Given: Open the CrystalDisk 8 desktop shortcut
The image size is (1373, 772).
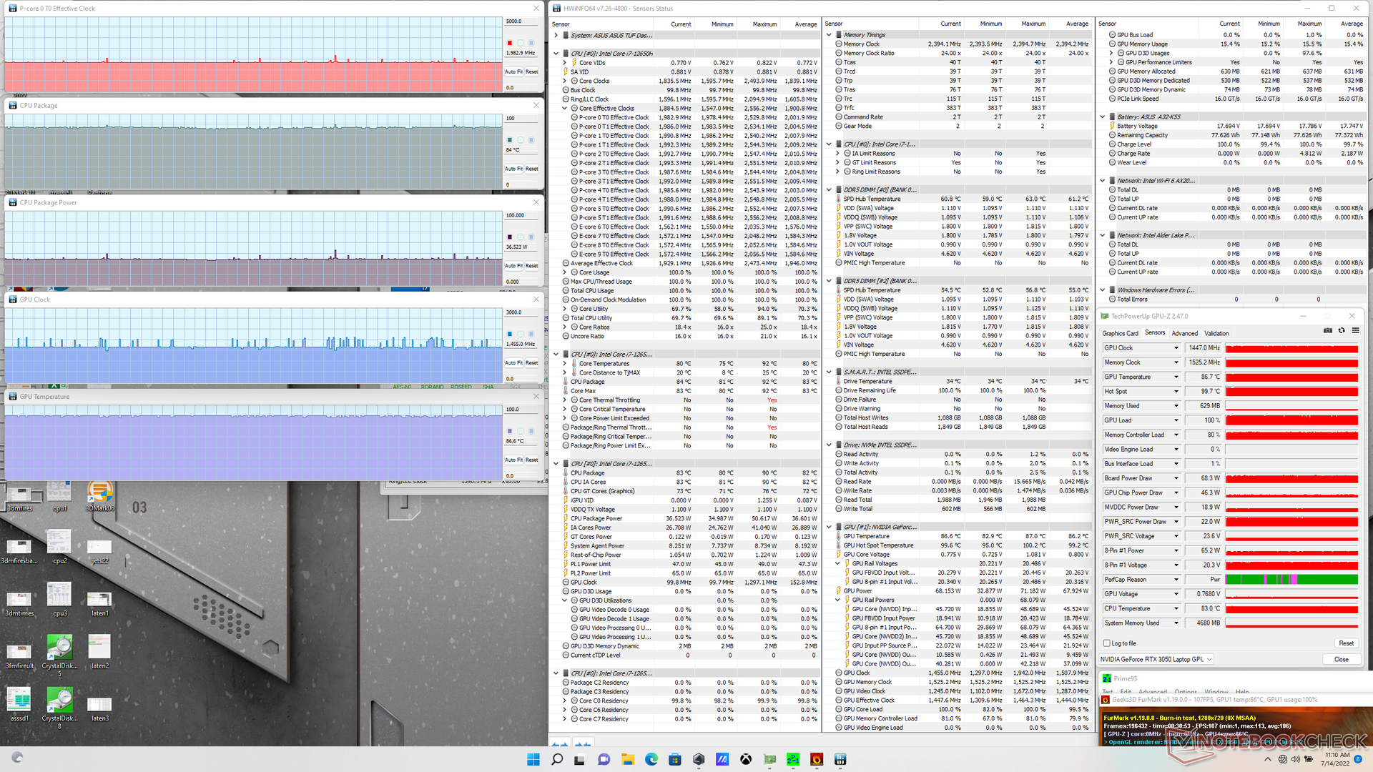Looking at the screenshot, I should click(59, 708).
